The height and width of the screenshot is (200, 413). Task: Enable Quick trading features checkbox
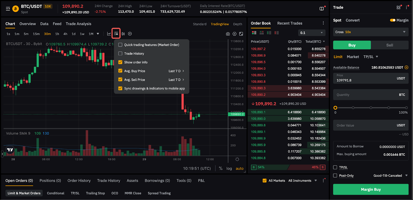120,45
